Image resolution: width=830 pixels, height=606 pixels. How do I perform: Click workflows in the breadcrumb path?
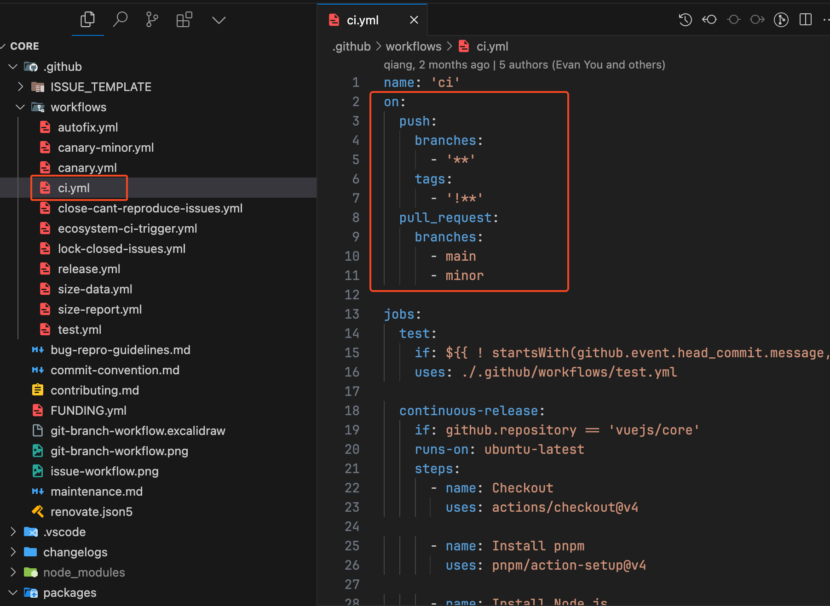point(413,46)
